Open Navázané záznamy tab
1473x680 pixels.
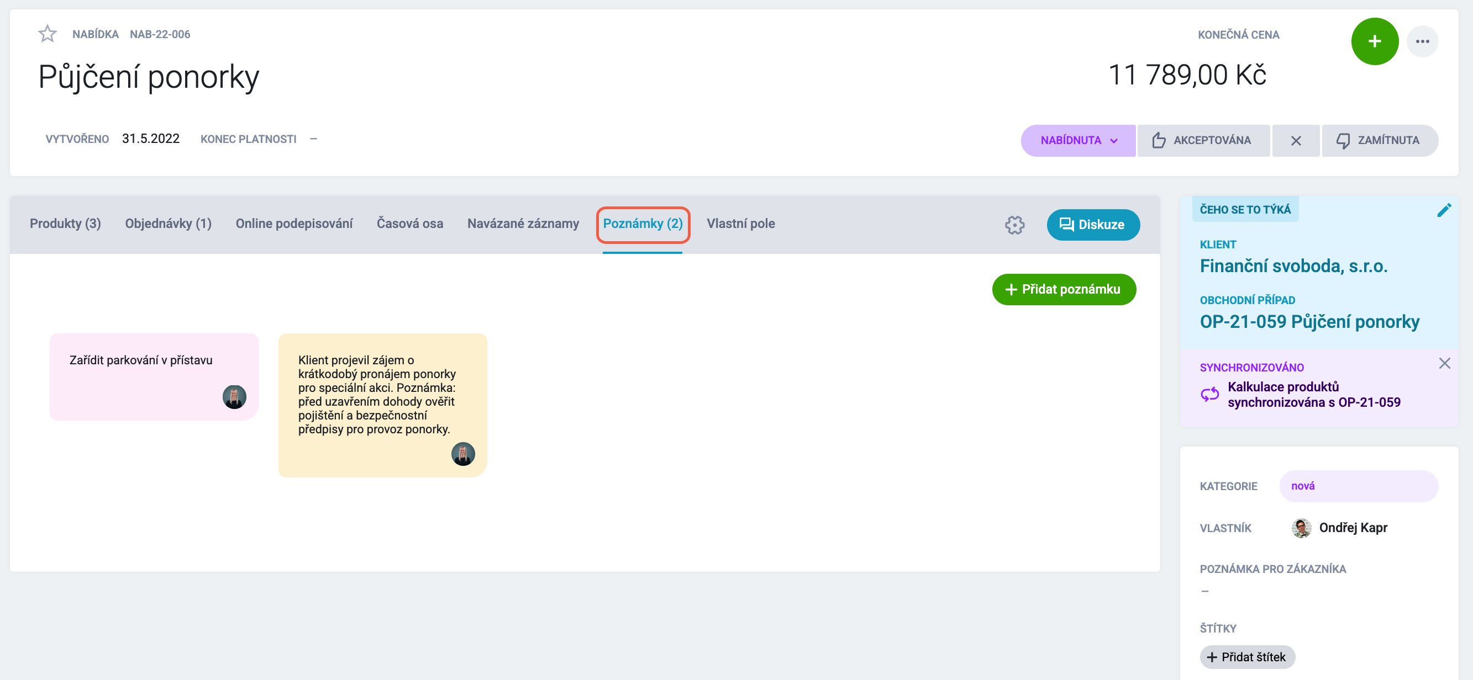523,224
